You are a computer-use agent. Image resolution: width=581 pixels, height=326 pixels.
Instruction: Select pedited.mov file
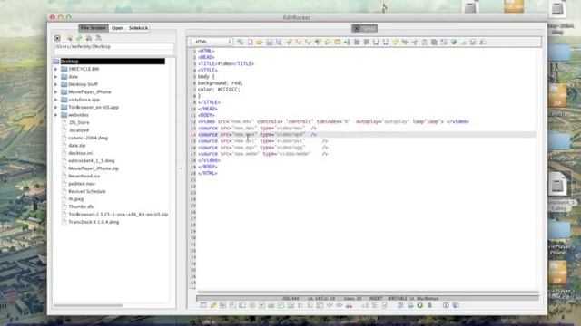tap(82, 184)
